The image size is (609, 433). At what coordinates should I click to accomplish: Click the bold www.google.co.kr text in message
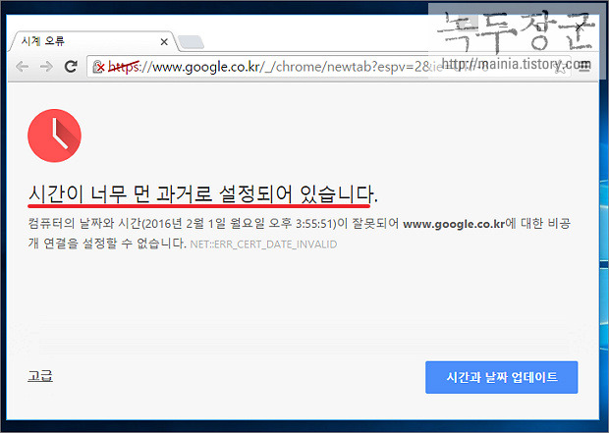[454, 224]
